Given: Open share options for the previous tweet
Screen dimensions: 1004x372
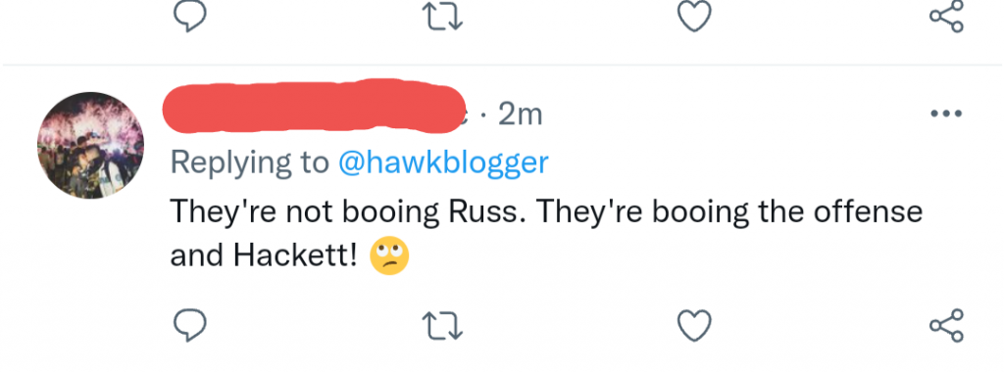Looking at the screenshot, I should 946,16.
